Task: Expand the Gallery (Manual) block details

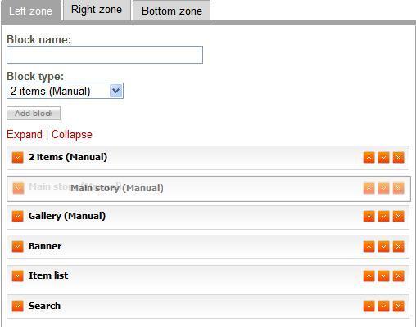Action: 18,217
